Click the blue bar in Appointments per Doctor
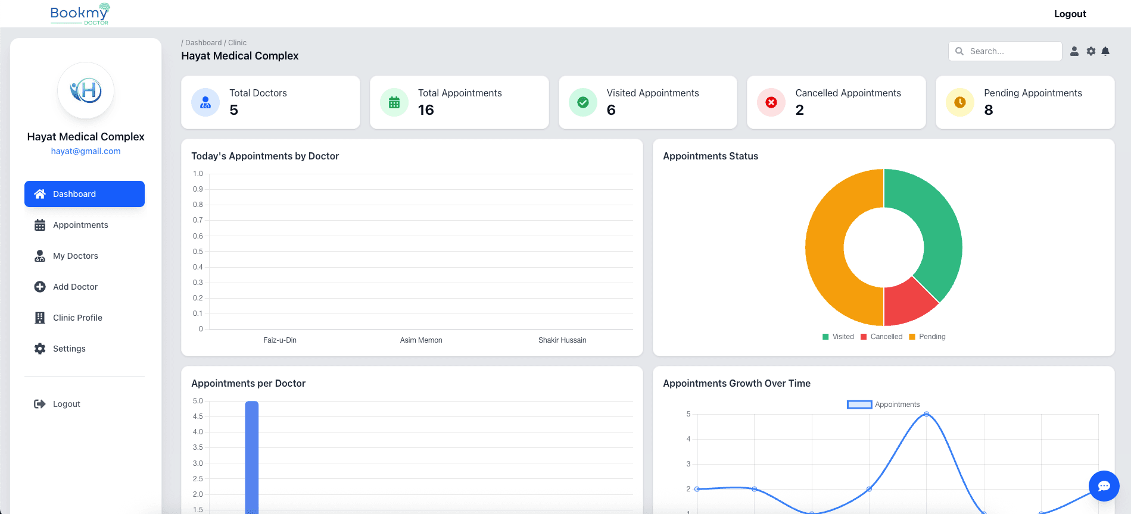Viewport: 1131px width, 514px height. tap(252, 457)
